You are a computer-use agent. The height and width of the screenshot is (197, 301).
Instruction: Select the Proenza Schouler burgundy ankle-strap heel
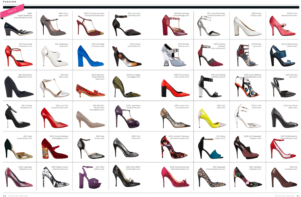click(x=210, y=55)
